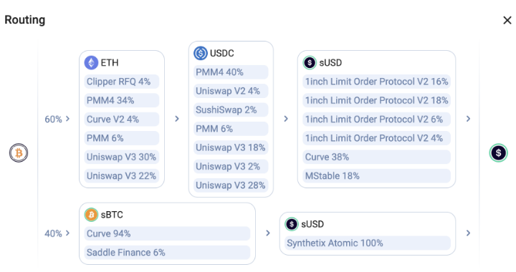Click the sUSD destination token icon on the right
This screenshot has height=272, width=516.
click(x=498, y=152)
